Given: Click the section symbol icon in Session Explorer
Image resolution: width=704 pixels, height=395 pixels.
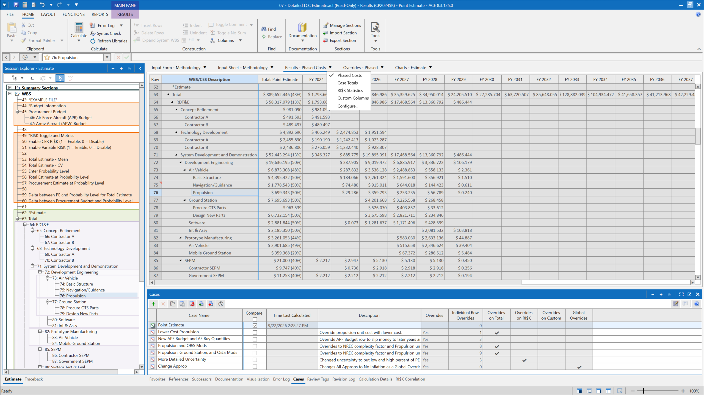Looking at the screenshot, I should 60,78.
